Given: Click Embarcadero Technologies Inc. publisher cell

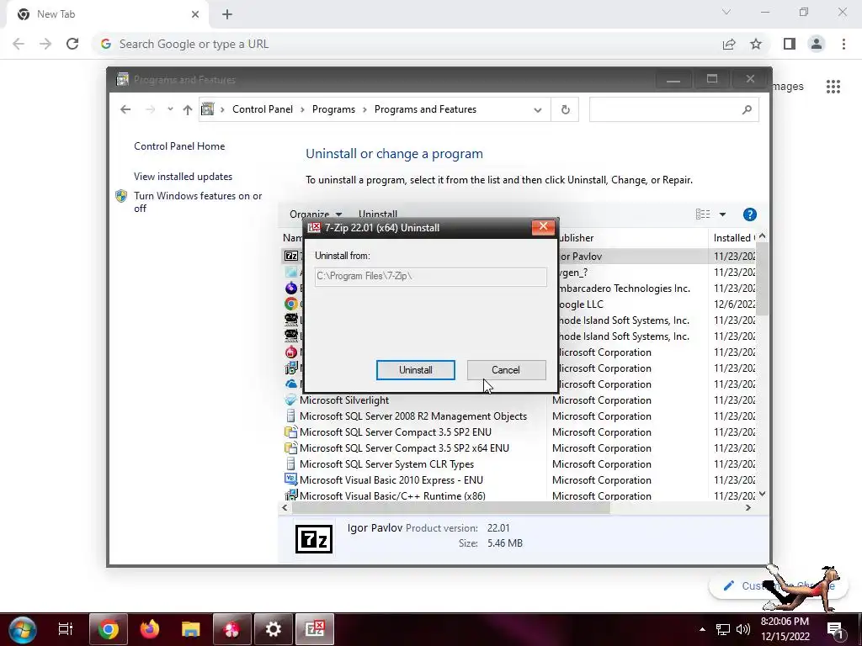Looking at the screenshot, I should pyautogui.click(x=624, y=289).
